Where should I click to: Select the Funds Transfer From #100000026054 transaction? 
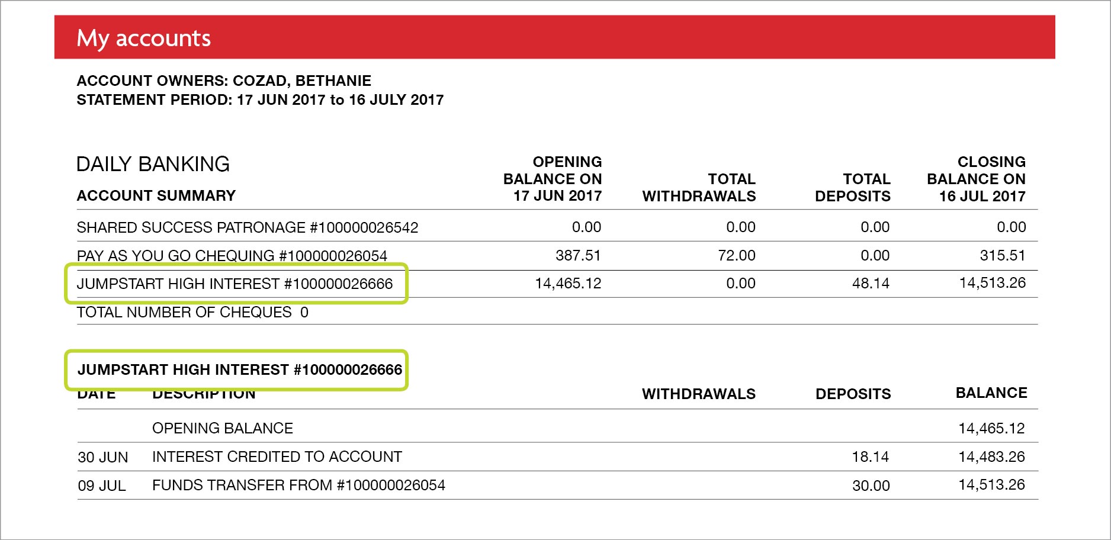coord(298,485)
